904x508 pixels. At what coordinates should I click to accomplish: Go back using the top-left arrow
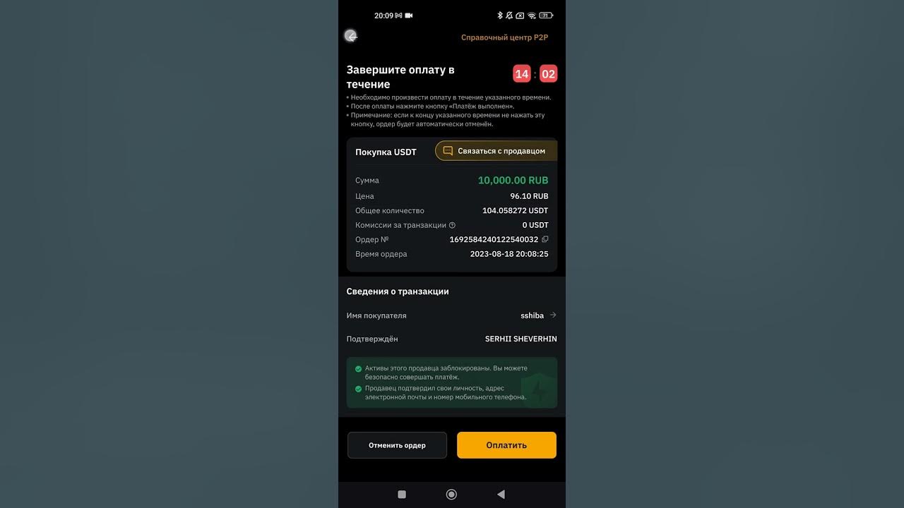pyautogui.click(x=351, y=36)
